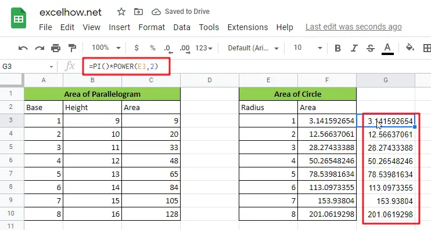The image size is (431, 230).
Task: Toggle strikethrough formatting
Action: point(370,48)
